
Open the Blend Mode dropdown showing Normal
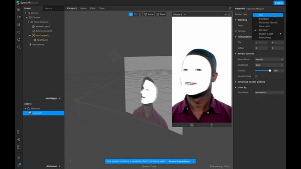point(269,60)
